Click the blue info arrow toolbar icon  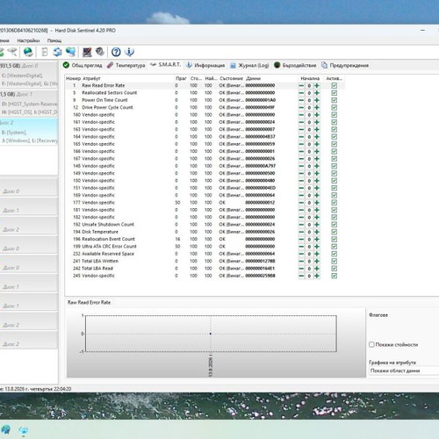pos(129,52)
